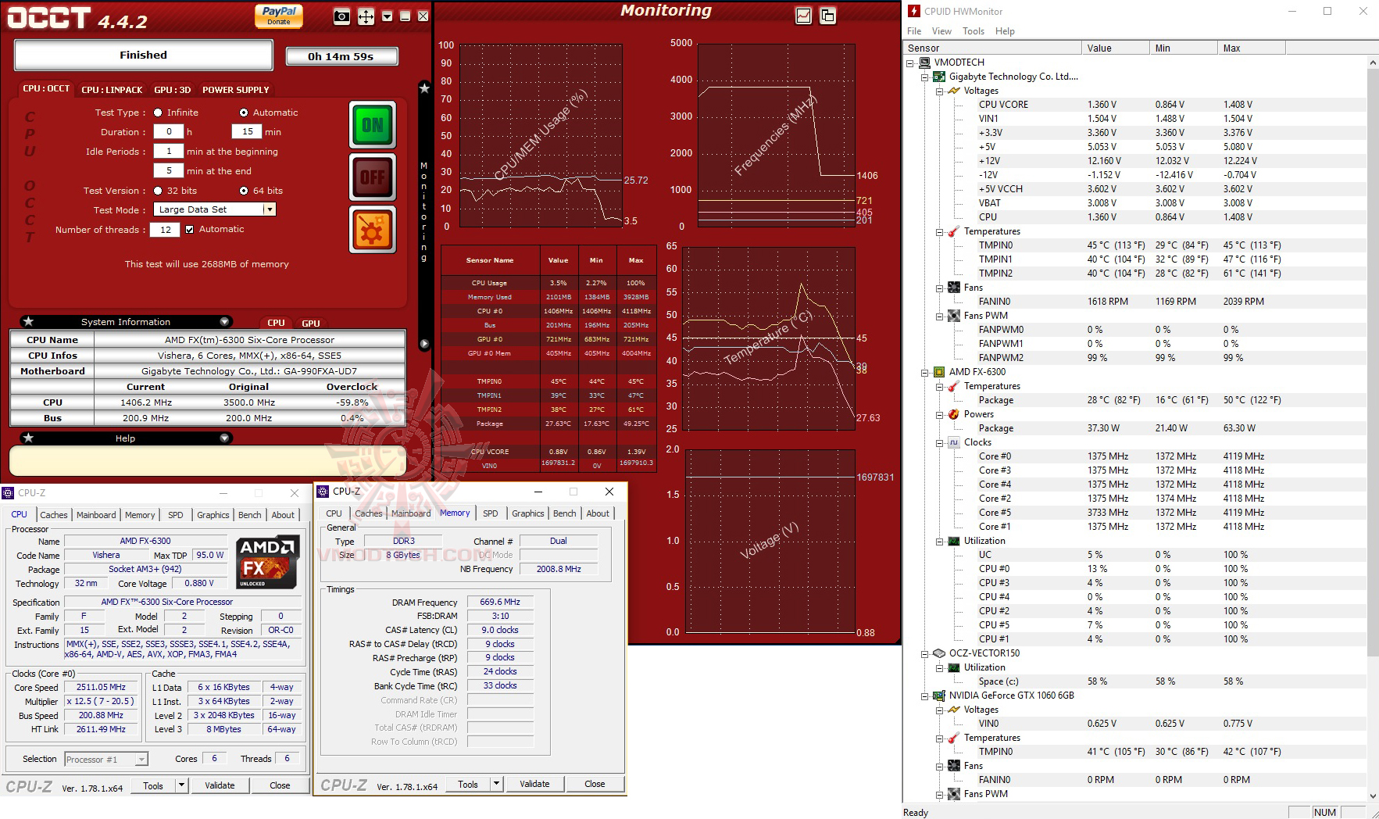Click Tools button in CPU-Z CPU window

153,785
